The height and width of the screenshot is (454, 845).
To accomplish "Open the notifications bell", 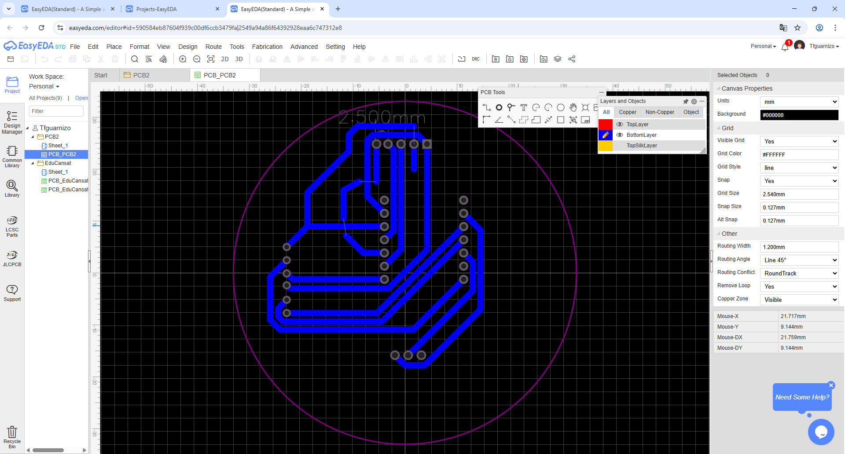I will tap(785, 47).
